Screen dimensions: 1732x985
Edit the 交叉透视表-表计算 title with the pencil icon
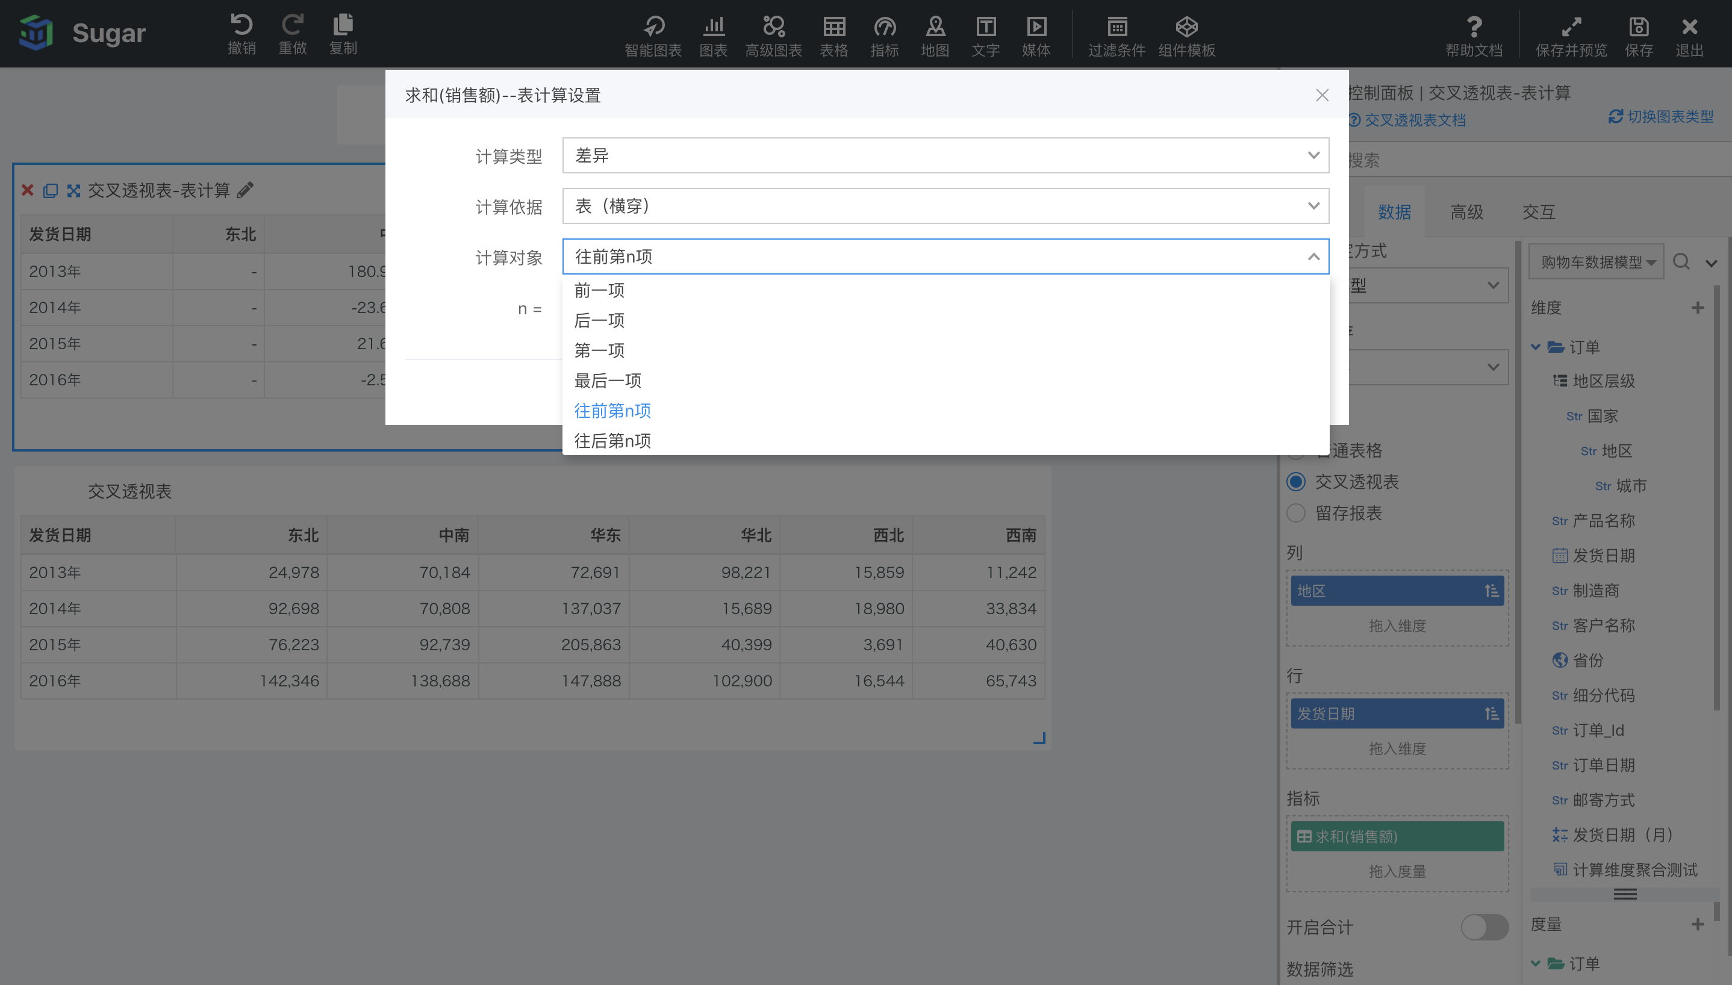[x=246, y=190]
